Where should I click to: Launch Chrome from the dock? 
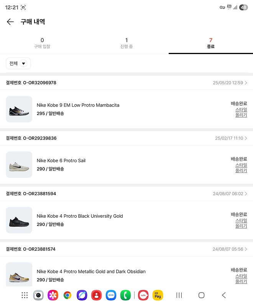click(67, 295)
